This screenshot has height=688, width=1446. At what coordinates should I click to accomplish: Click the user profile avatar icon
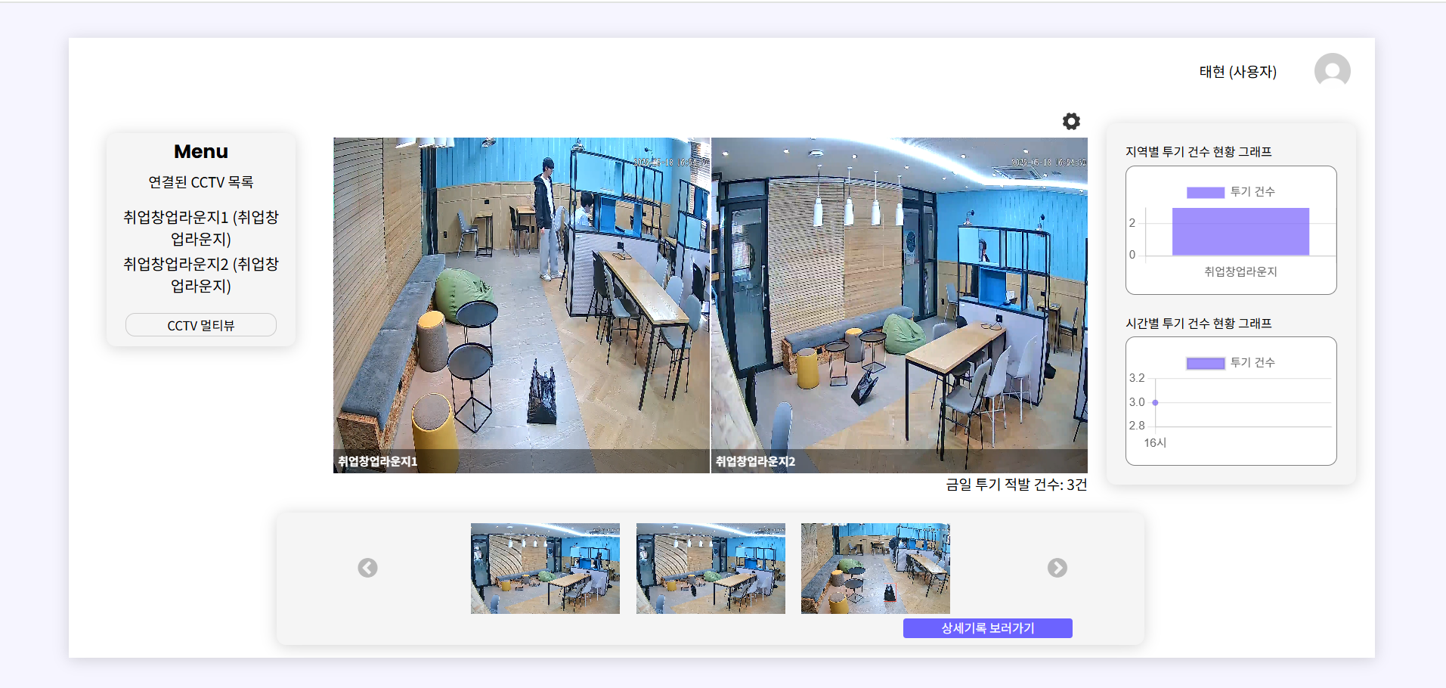coord(1332,71)
